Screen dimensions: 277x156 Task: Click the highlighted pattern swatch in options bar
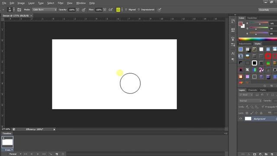[118, 10]
